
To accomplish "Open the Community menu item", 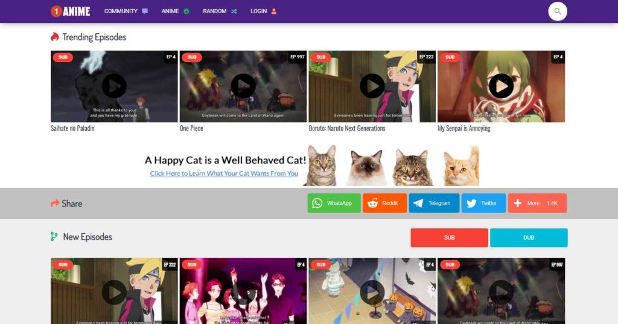I will (x=126, y=11).
